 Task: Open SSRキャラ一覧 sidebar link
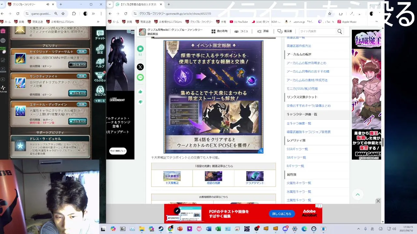(297, 149)
